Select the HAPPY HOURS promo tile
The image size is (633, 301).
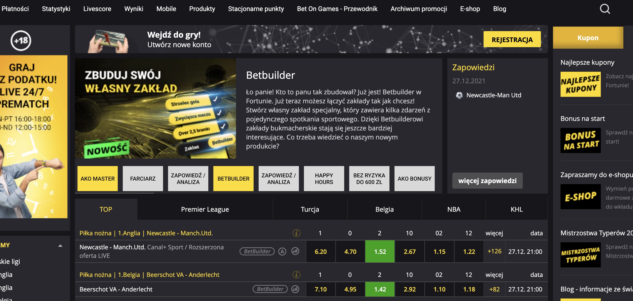[x=324, y=179]
